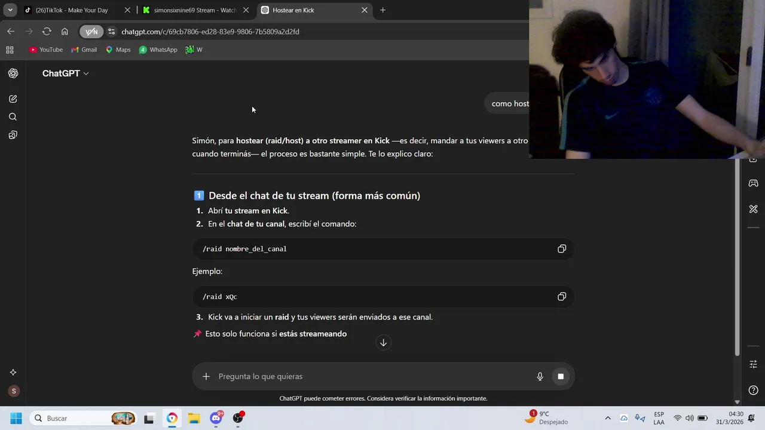Jump to bottom with down arrow button
Viewport: 765px width, 430px height.
coord(383,342)
